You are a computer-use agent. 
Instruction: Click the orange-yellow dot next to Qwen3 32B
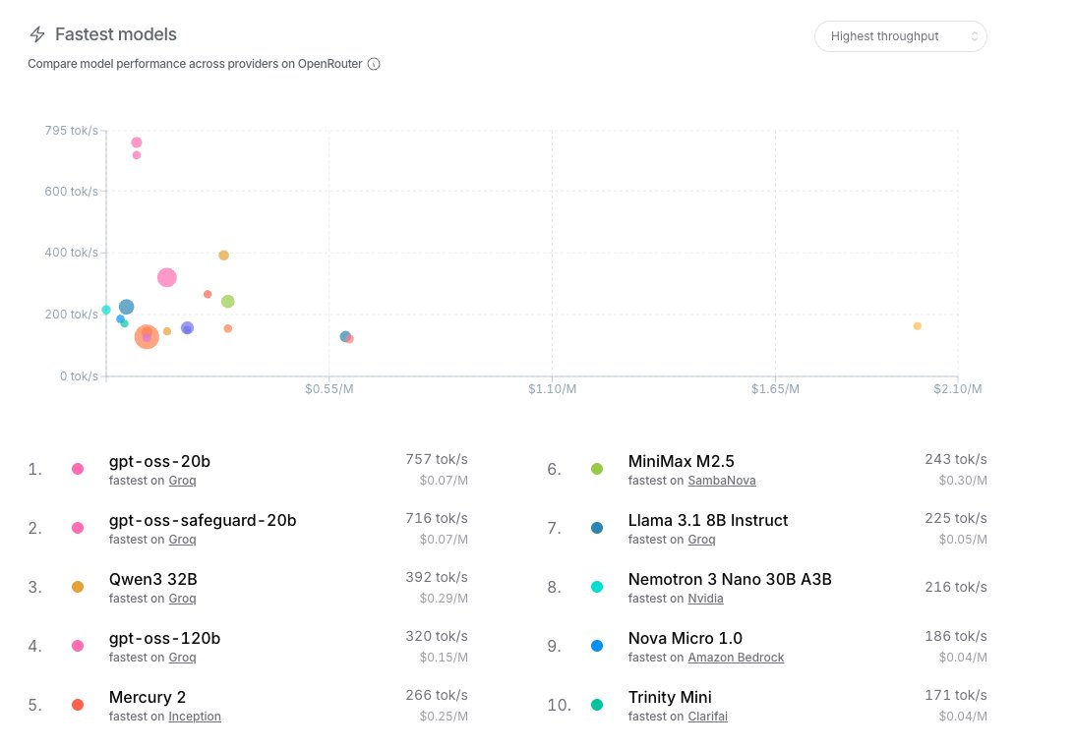tap(78, 587)
